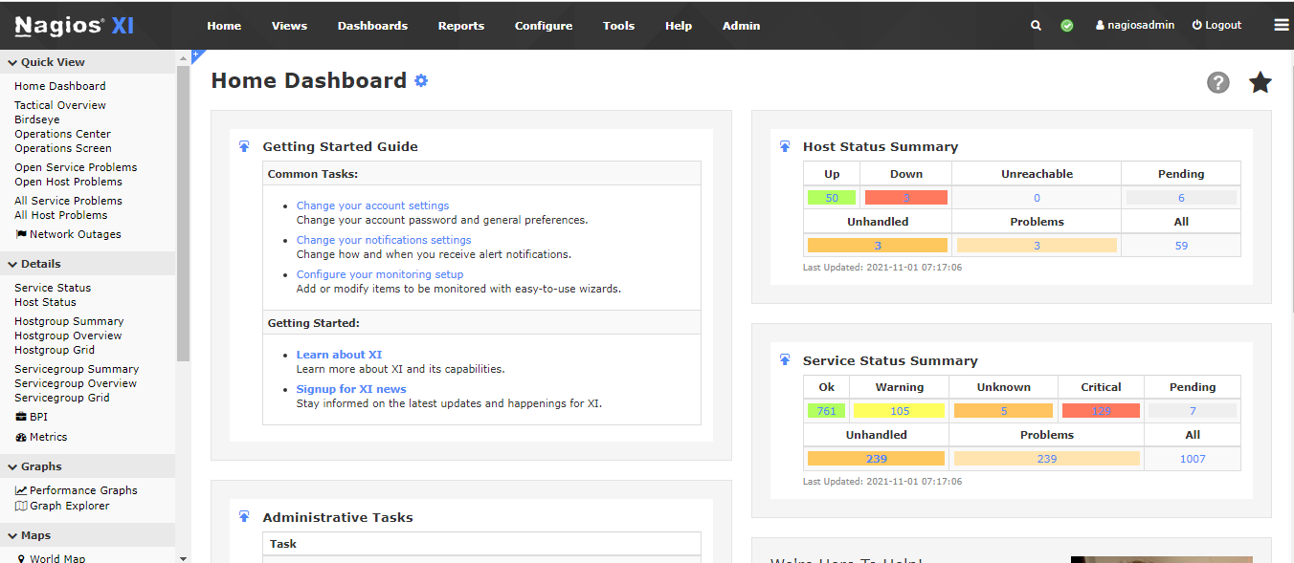Click the pin icon beside Getting Started Guide
The width and height of the screenshot is (1294, 563).
tap(244, 146)
